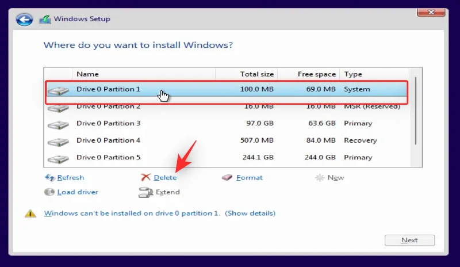Click drive icon for Partition 2
This screenshot has width=460, height=267.
[58, 108]
